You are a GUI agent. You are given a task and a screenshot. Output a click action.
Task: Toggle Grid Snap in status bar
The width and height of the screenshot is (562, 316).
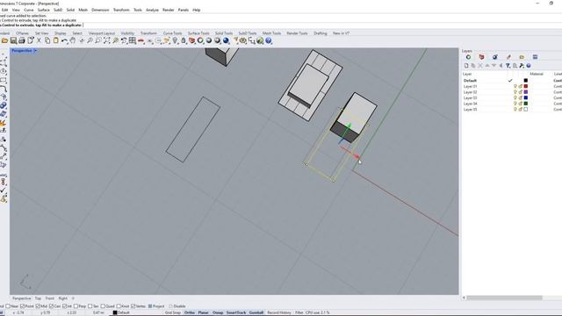point(173,312)
